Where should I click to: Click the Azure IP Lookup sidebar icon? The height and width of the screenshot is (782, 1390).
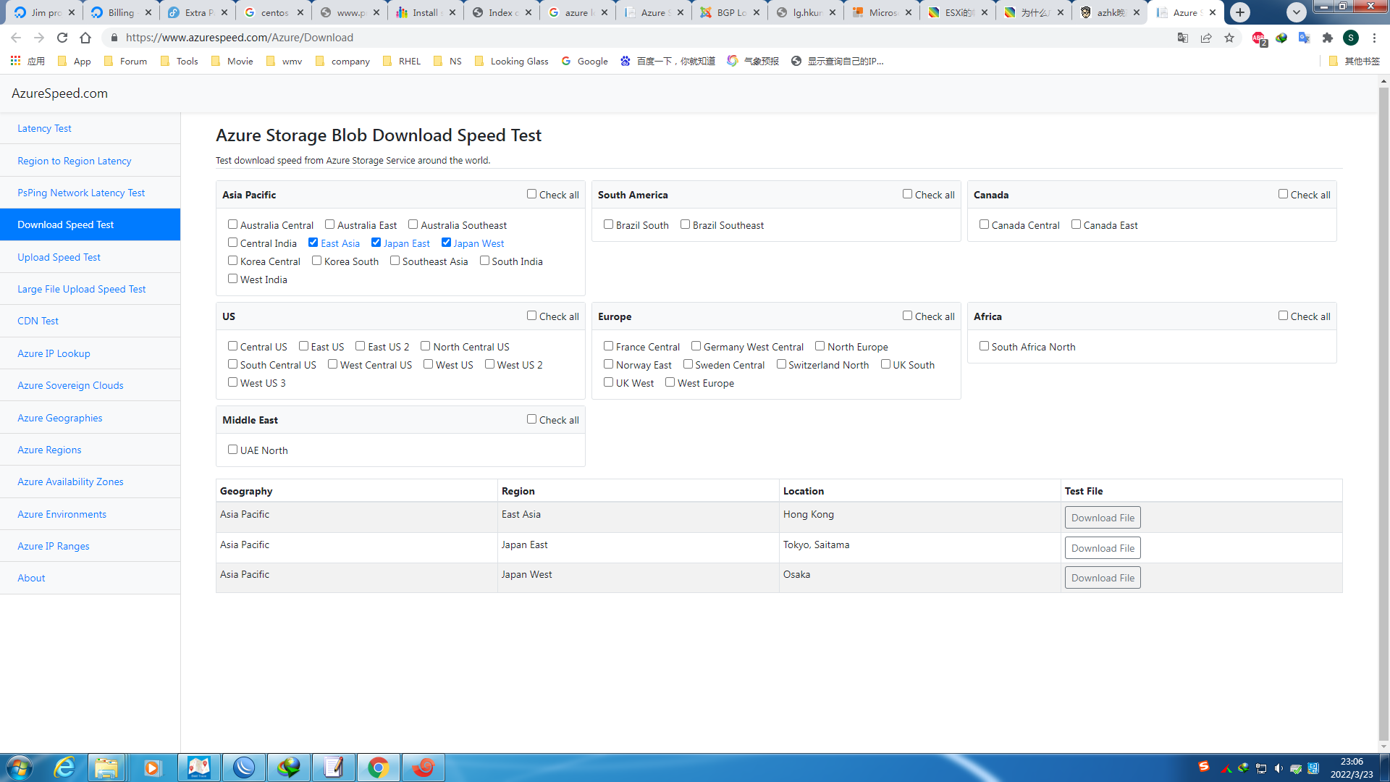click(x=54, y=353)
